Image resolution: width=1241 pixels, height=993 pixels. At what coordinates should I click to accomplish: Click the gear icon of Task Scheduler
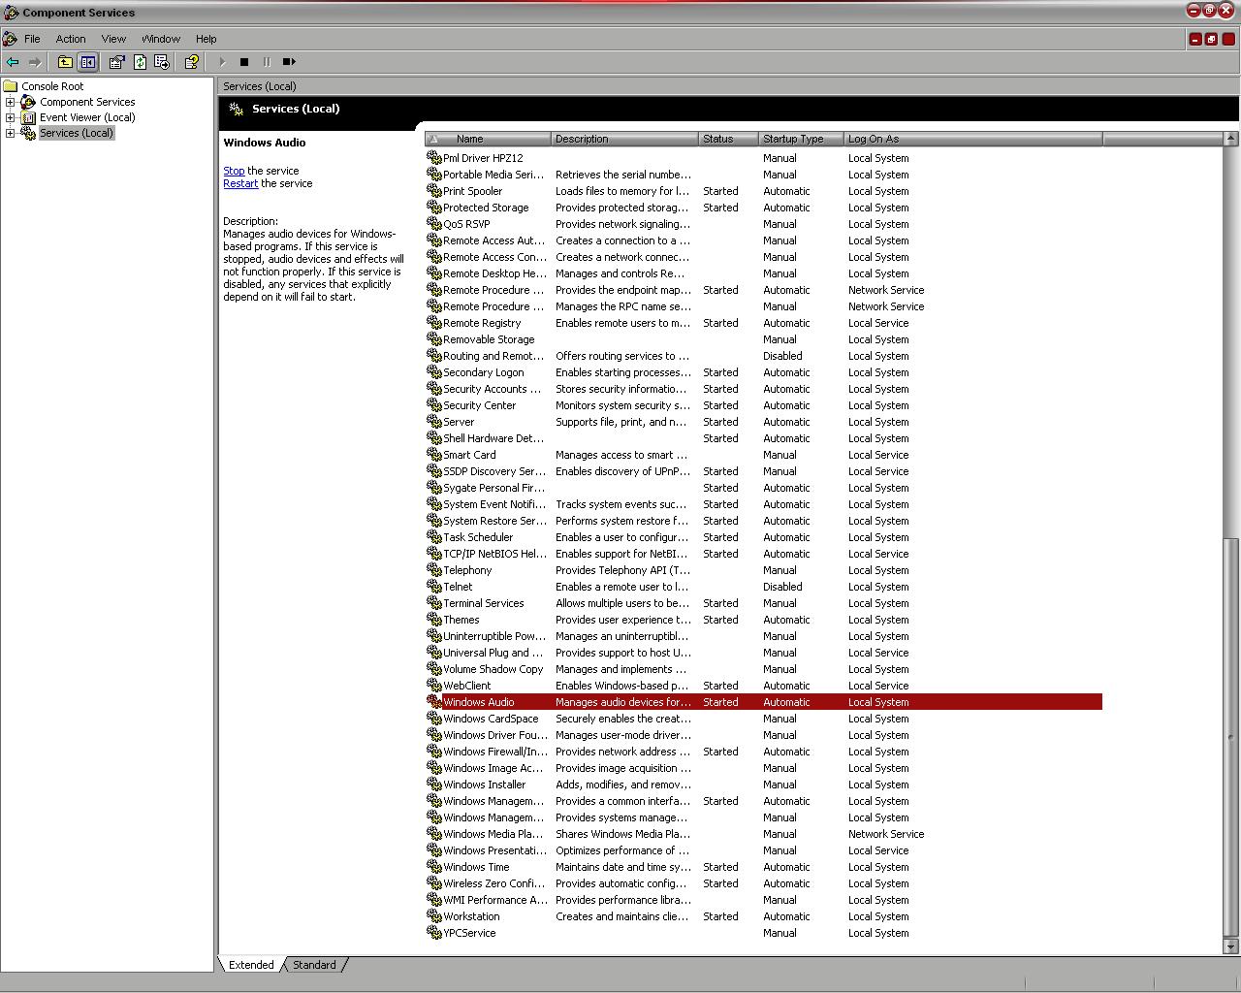point(434,537)
